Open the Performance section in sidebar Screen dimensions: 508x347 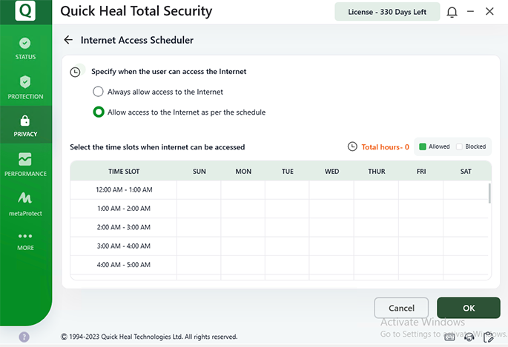25,164
